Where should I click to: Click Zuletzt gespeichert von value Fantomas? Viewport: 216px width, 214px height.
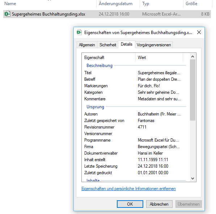coord(146,121)
